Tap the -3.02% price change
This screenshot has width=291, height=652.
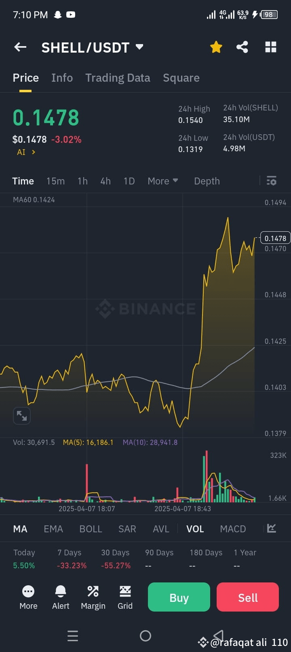66,140
